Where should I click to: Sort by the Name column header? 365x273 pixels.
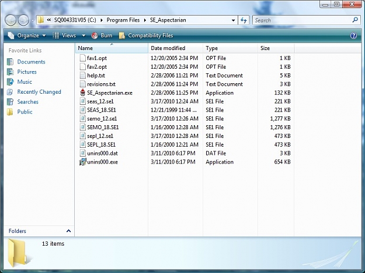pos(112,48)
